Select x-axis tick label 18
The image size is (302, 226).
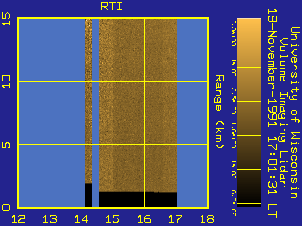coord(207,219)
